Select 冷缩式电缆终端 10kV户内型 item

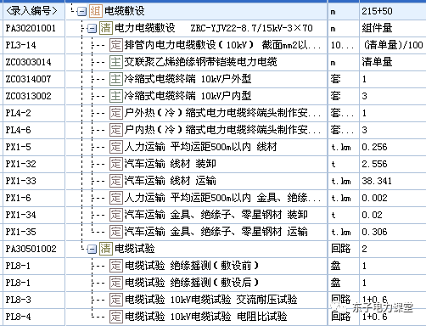pos(188,96)
